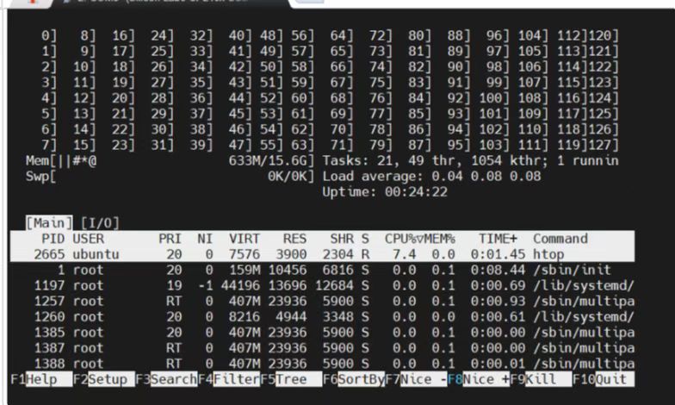Screen dimensions: 675x405
Task: Click the CPU 127 meter
Action: [x=603, y=145]
